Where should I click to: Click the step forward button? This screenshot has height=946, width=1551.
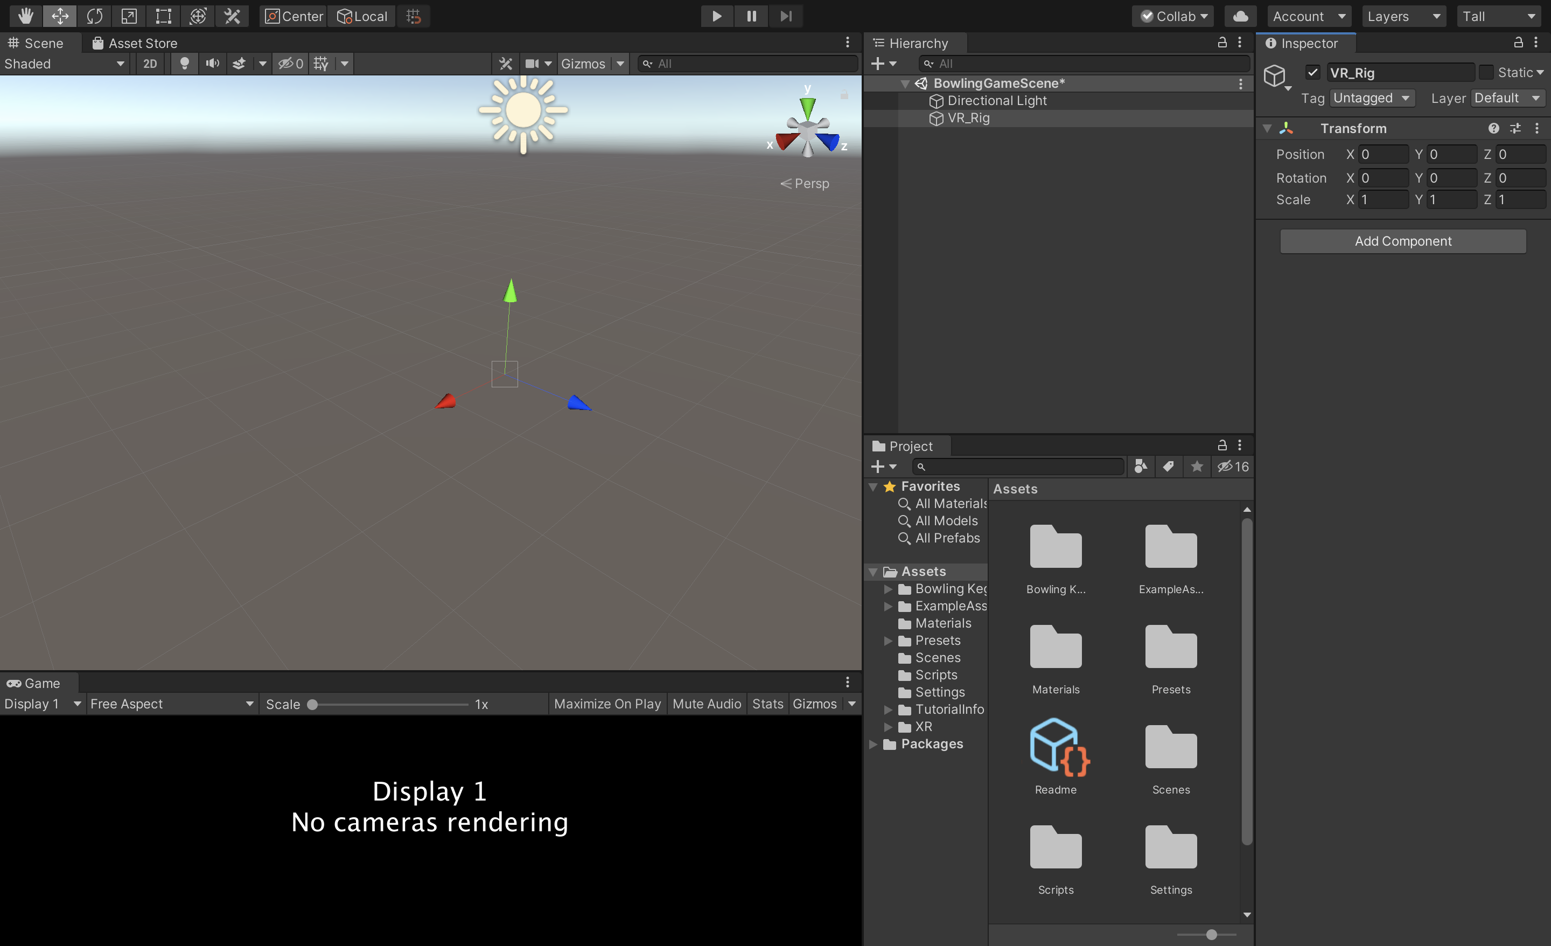tap(786, 16)
